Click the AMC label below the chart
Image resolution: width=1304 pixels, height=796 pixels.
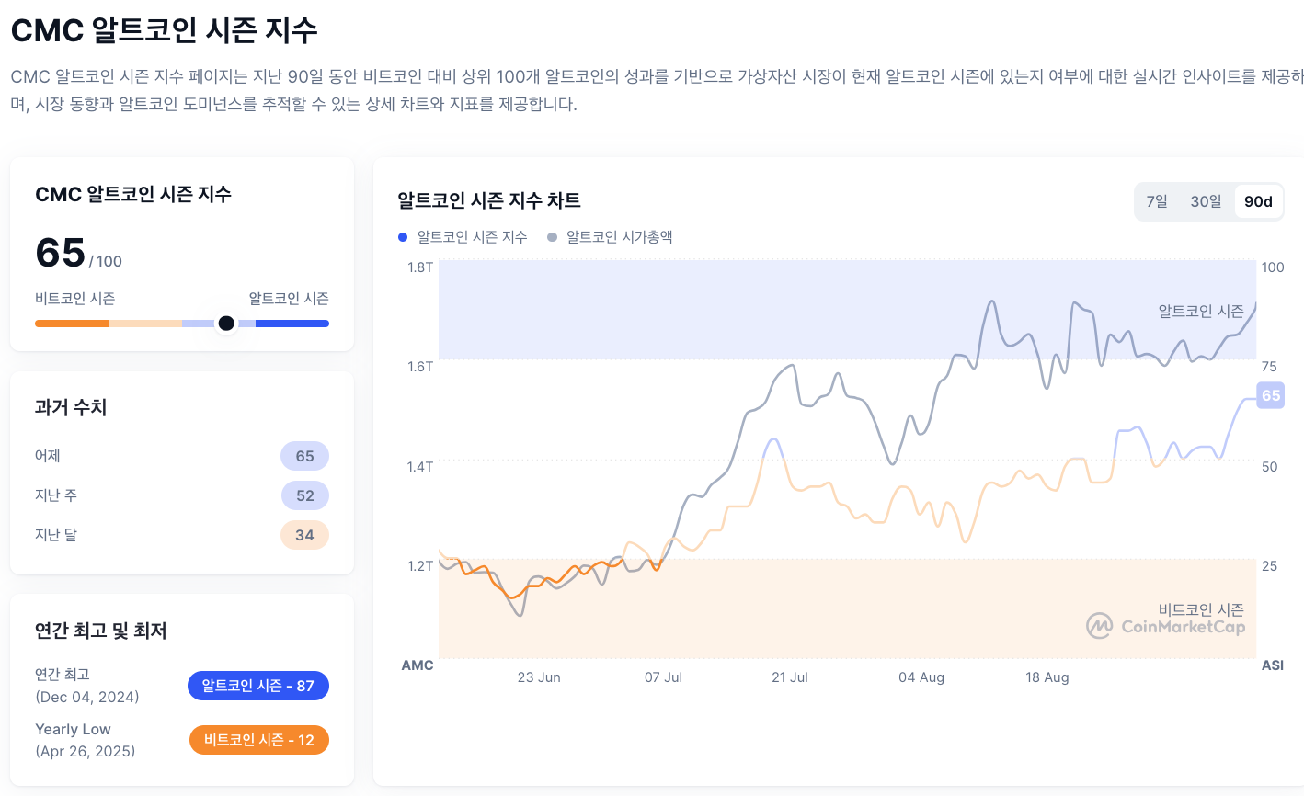click(418, 665)
